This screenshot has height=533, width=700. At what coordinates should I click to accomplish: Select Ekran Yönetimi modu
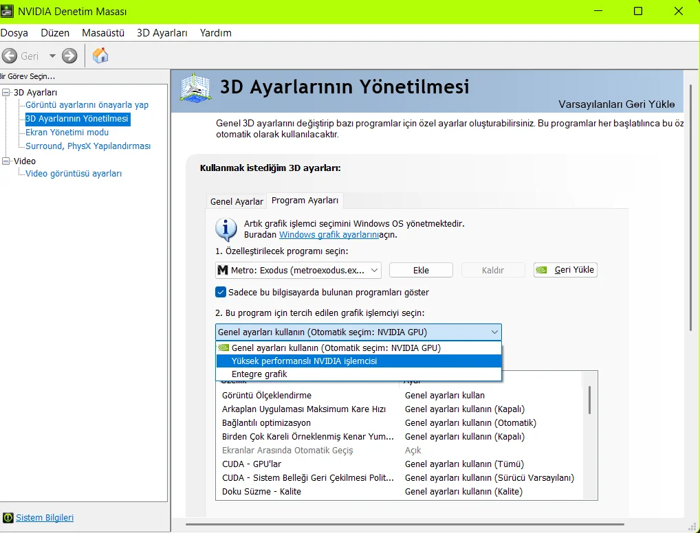[67, 132]
